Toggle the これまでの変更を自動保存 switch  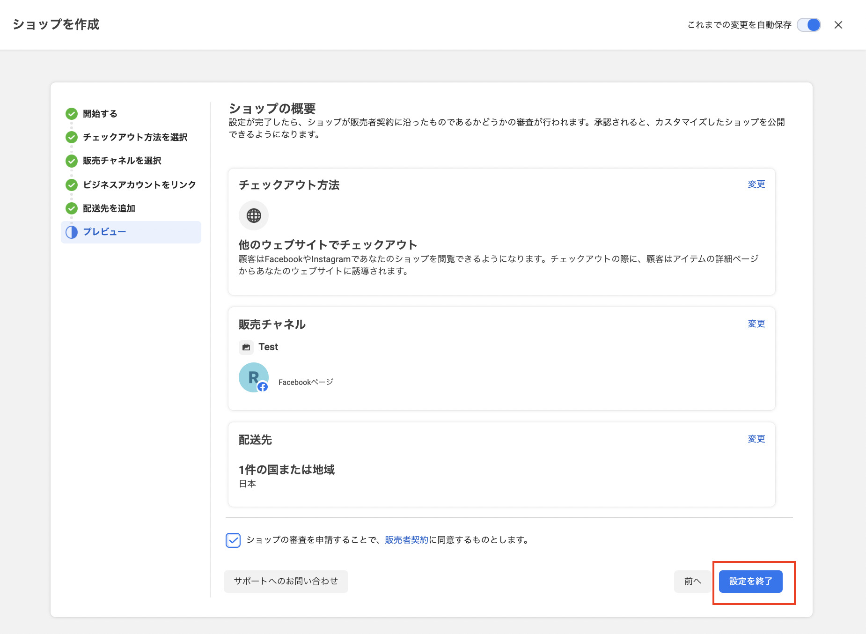click(809, 25)
